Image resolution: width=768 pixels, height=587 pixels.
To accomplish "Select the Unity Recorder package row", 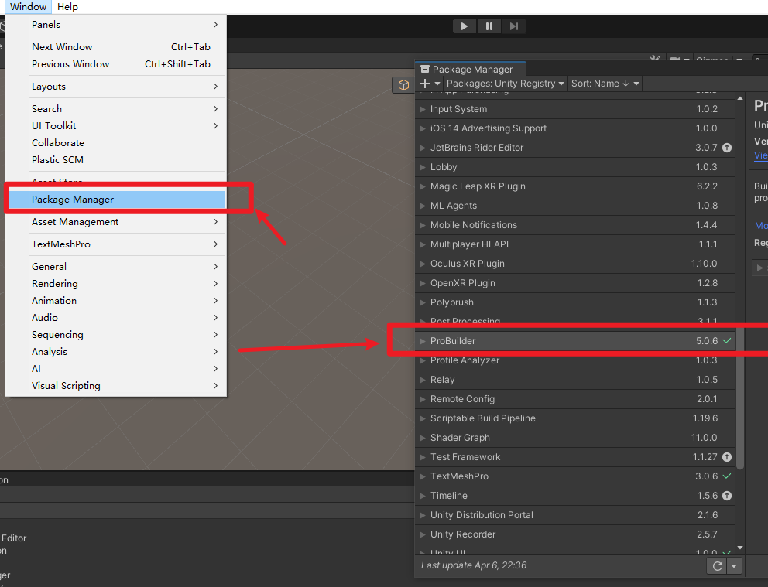I will coord(574,534).
